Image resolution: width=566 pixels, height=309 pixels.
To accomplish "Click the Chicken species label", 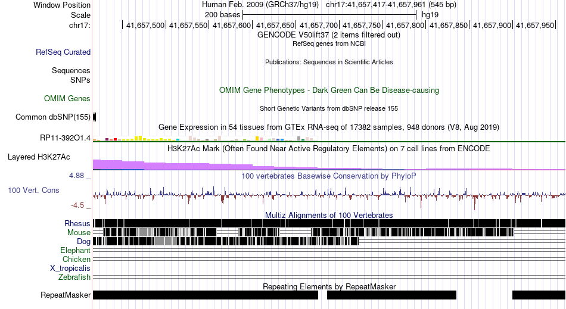I will (x=76, y=259).
